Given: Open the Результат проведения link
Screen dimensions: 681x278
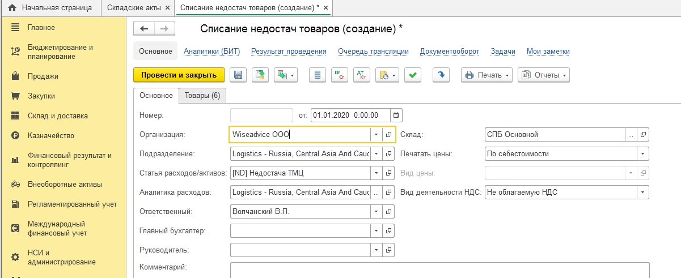Looking at the screenshot, I should (x=289, y=52).
